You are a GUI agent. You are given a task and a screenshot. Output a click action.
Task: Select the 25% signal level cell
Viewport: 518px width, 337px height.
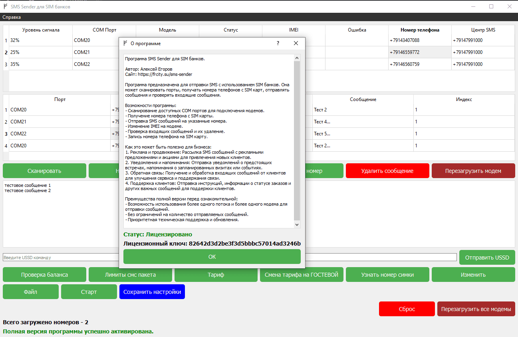[41, 52]
